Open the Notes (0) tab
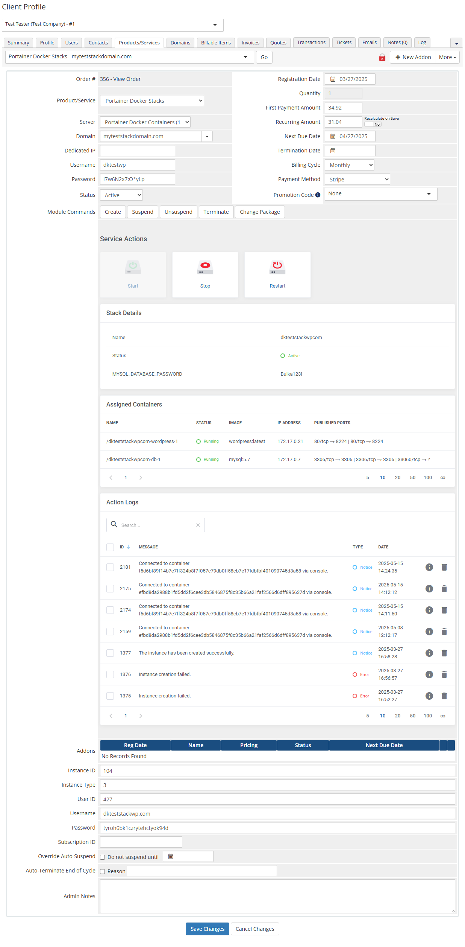Screen dimensions: 465x947 click(397, 42)
